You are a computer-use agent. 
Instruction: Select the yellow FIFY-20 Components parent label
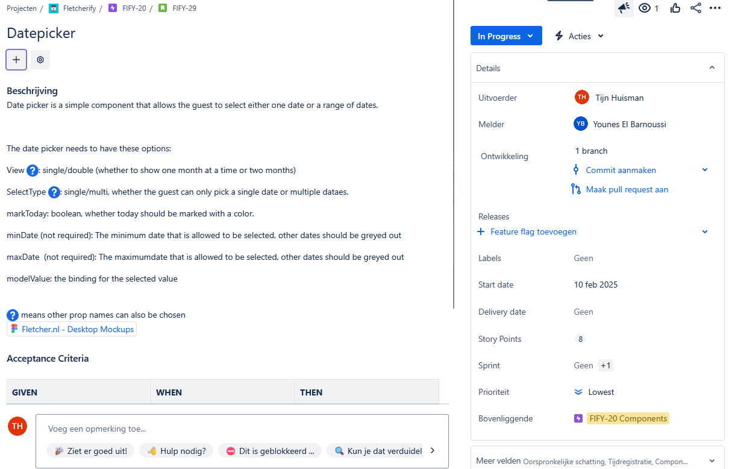tap(627, 418)
